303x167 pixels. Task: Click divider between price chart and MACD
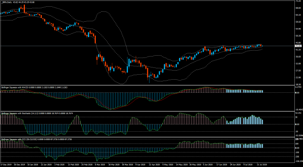(x=147, y=85)
